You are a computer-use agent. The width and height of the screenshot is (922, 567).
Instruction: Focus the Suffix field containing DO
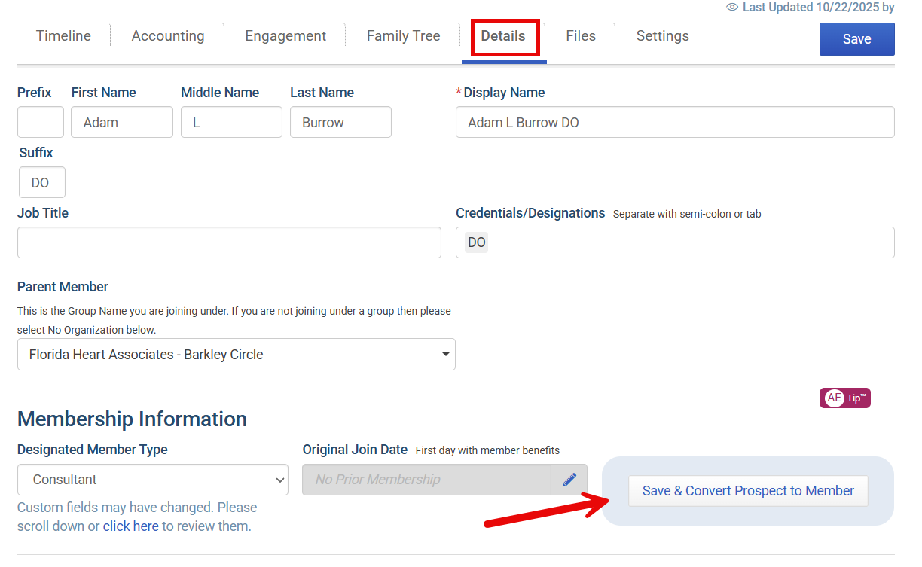point(42,182)
